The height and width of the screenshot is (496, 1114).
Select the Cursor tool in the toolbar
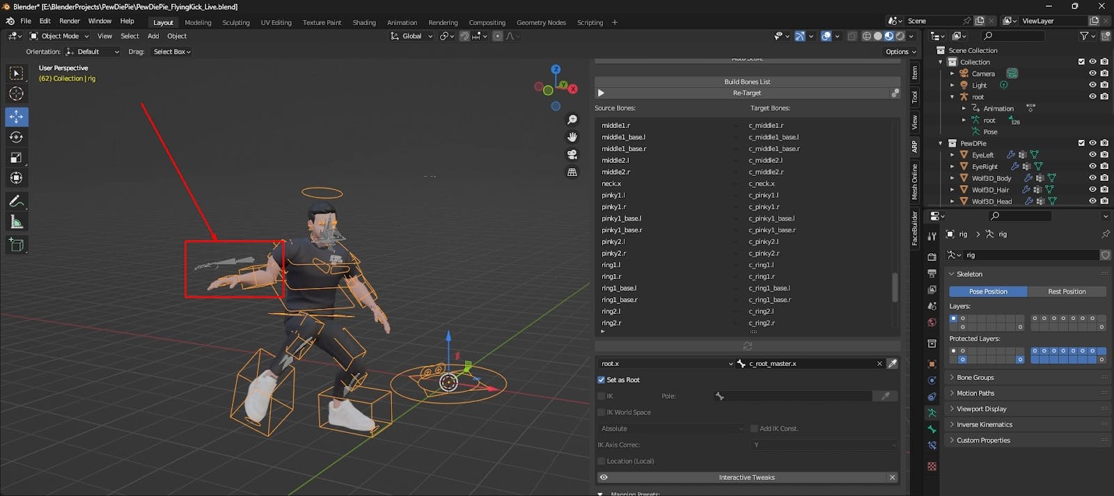(x=16, y=94)
